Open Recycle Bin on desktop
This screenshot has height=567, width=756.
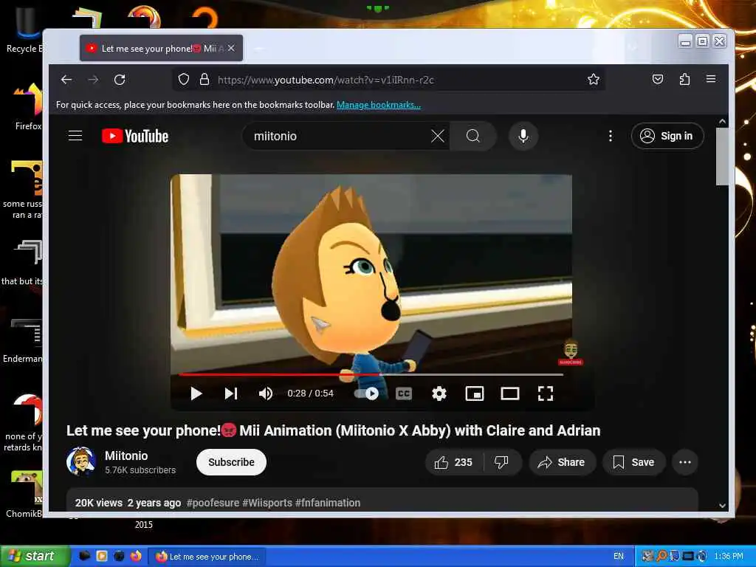click(24, 29)
